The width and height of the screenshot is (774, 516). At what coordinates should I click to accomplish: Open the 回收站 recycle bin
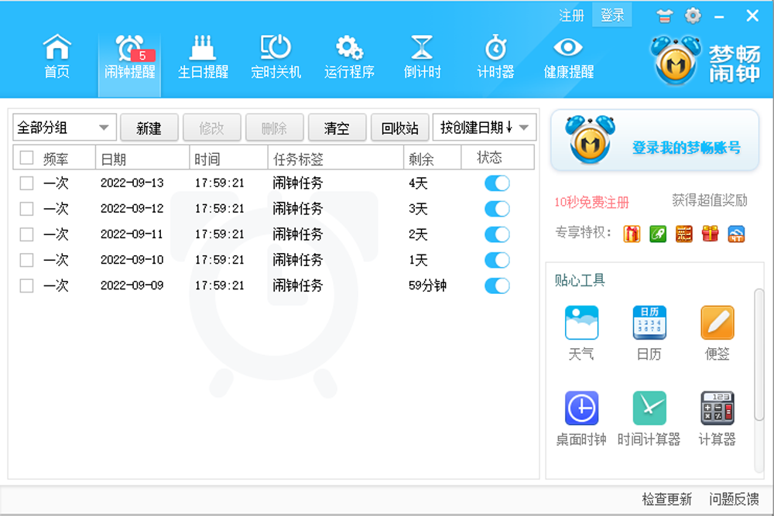click(400, 127)
